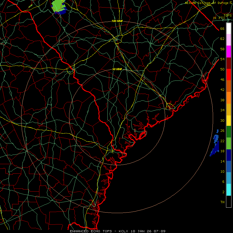The image size is (233, 233).
Task: Click the orange 42 kft legend swatch
Action: pyautogui.click(x=229, y=98)
